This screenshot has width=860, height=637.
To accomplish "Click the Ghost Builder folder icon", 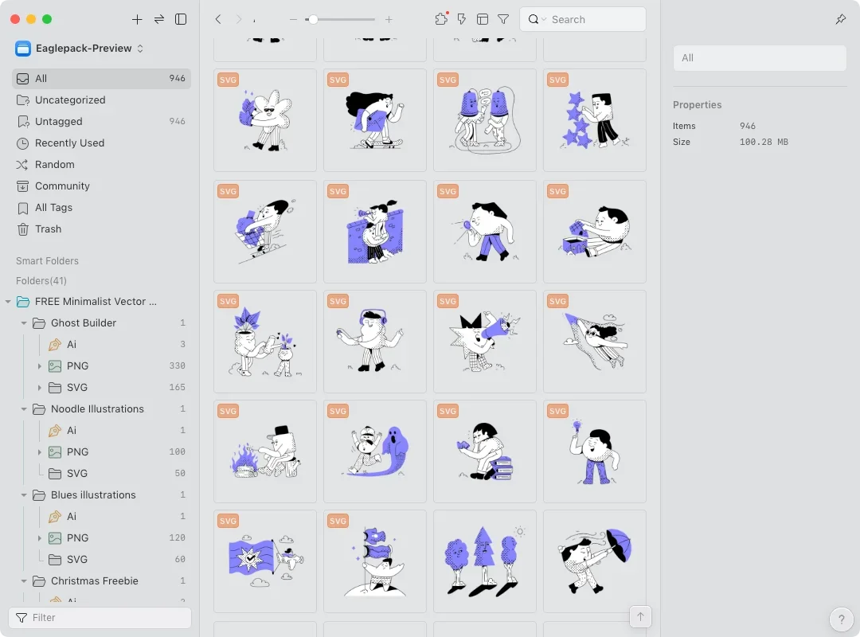I will [39, 322].
